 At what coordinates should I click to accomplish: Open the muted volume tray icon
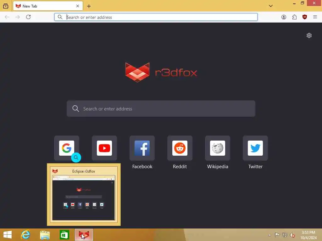pyautogui.click(x=292, y=235)
